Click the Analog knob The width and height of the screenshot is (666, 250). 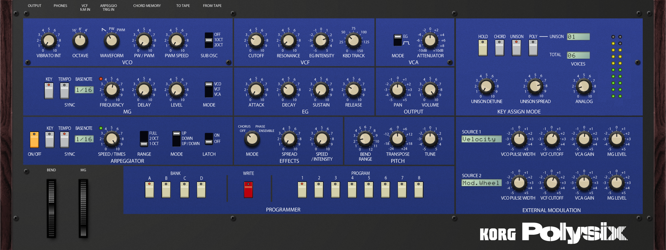[x=584, y=86]
